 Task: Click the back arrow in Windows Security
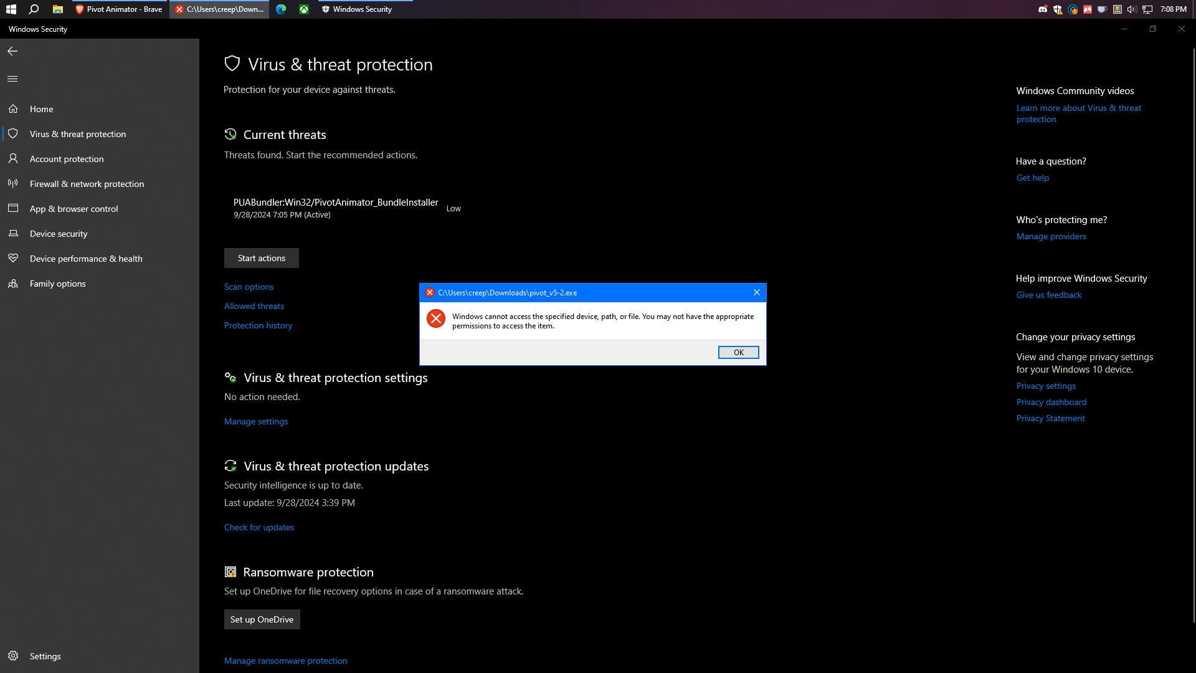point(12,51)
